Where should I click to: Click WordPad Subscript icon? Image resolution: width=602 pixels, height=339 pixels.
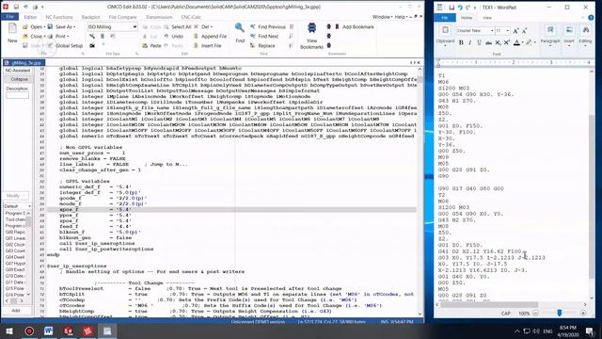[x=498, y=42]
